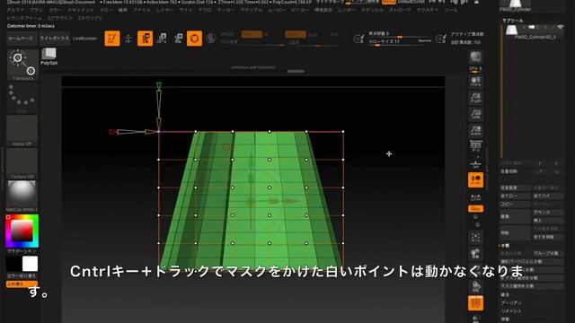Toggle the orange Local symmetry button
Viewport: 575px width, 323px height.
click(475, 179)
